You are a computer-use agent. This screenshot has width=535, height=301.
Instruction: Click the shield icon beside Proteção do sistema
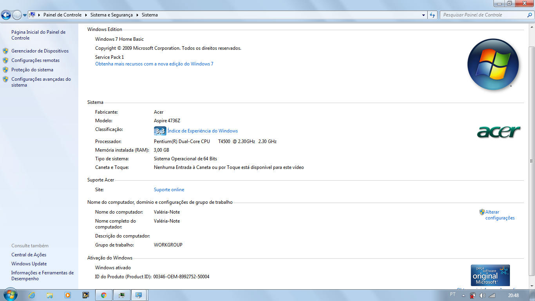point(5,70)
